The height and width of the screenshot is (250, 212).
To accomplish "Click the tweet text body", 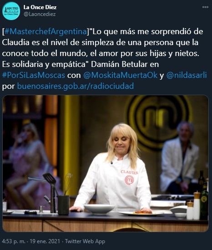I will [105, 59].
